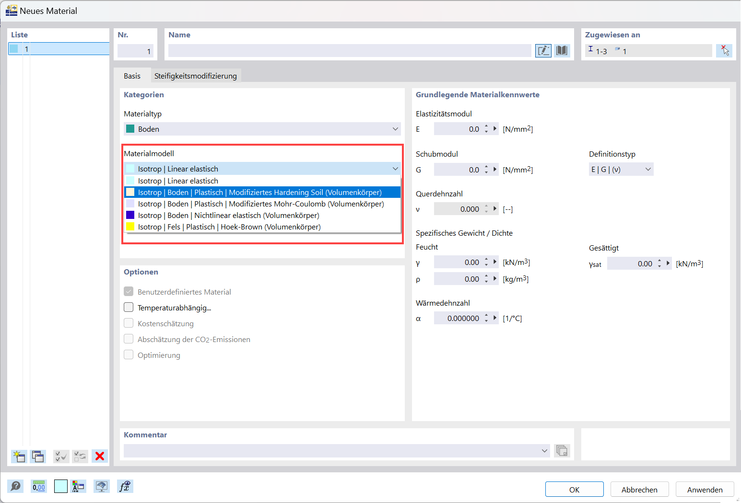Viewport: 741px width, 503px height.
Task: Click the arrow button right of α value
Action: 495,318
